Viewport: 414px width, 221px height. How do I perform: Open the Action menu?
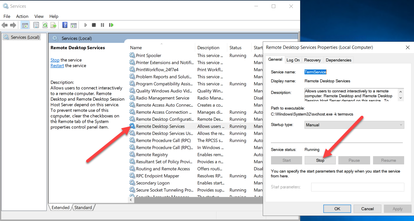22,16
